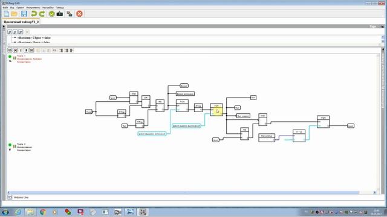This screenshot has height=217, width=387.
Task: Move board up with the up arrow icon
Action: click(x=21, y=51)
